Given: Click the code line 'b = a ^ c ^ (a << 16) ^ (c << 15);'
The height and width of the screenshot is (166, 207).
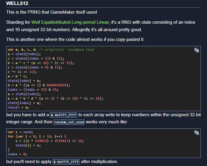Looking at the screenshot, I should click(41, 63).
